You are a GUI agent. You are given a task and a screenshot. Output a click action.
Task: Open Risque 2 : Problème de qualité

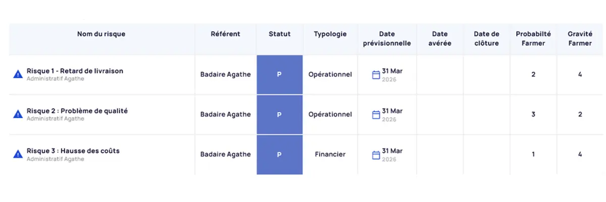point(77,111)
